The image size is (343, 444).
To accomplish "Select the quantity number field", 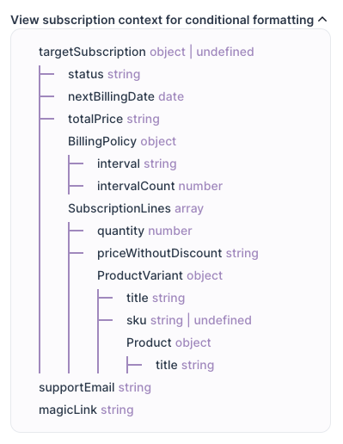I will click(144, 231).
